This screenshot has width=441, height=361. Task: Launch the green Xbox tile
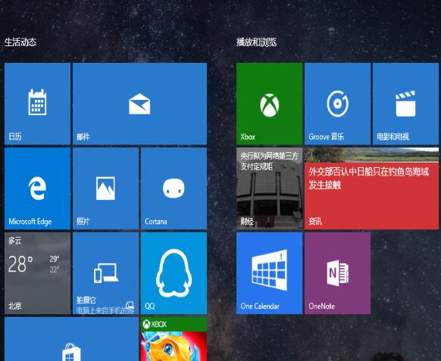click(270, 104)
